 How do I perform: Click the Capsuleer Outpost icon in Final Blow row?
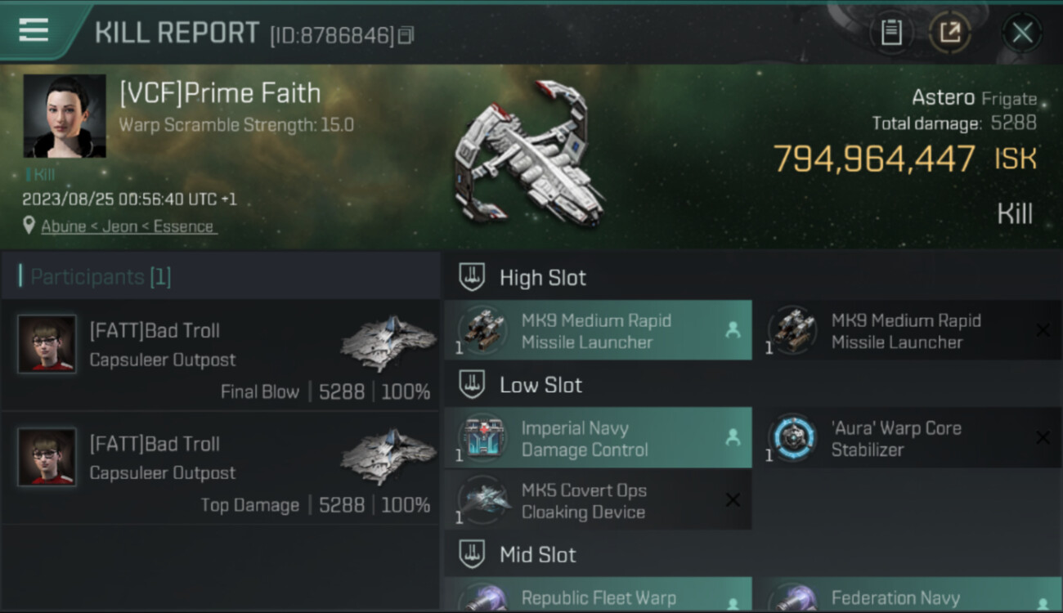click(388, 344)
